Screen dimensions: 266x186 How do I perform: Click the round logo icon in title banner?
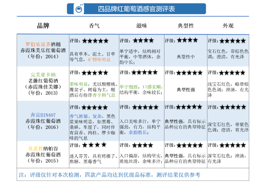79,9
